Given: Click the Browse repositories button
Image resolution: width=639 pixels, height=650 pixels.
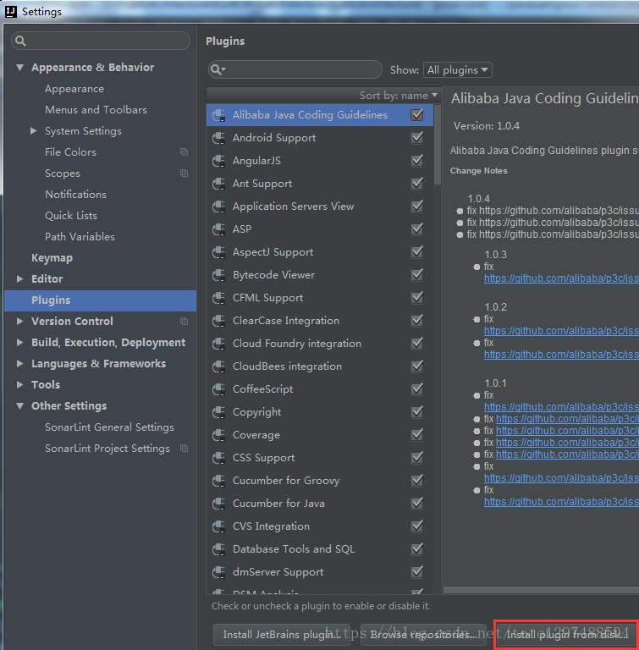Looking at the screenshot, I should click(423, 635).
